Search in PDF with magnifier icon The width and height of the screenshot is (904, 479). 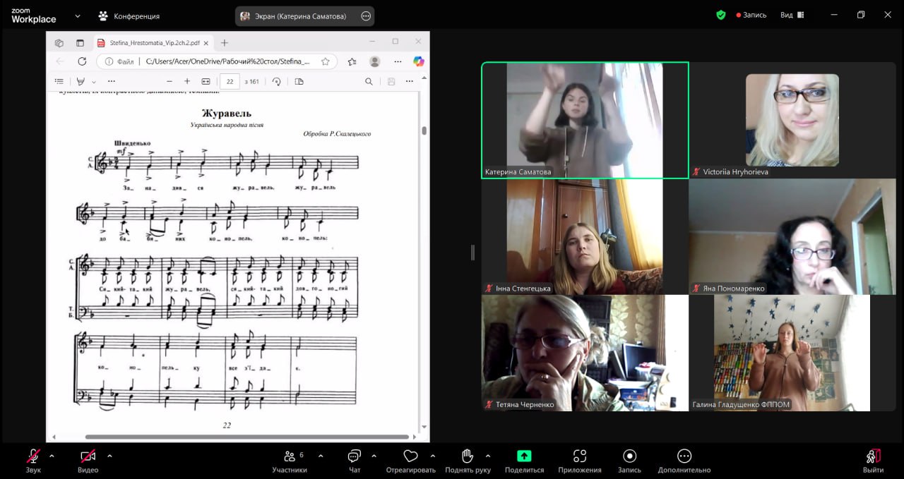369,81
